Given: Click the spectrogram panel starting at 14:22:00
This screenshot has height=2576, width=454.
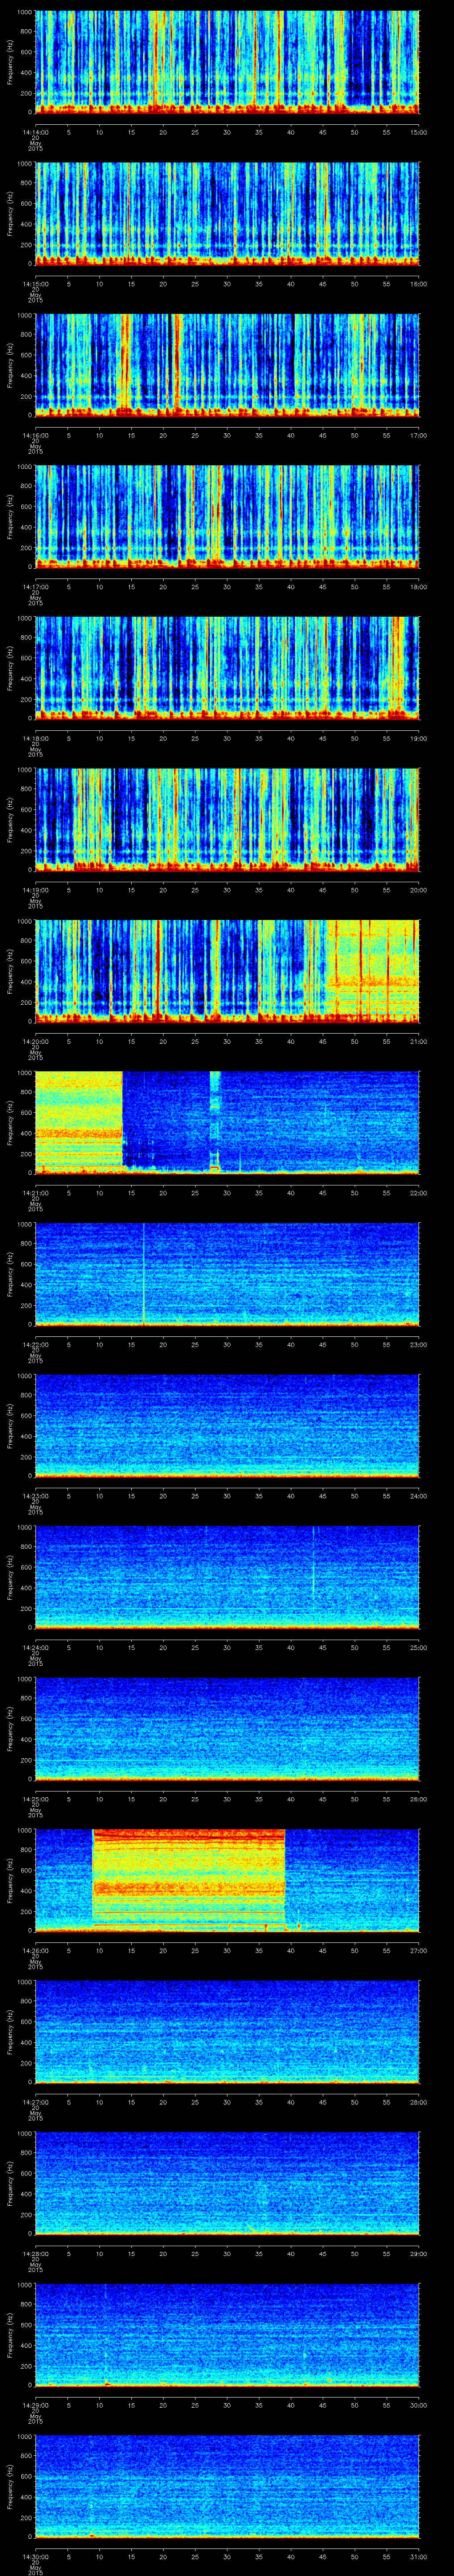Looking at the screenshot, I should click(x=227, y=1274).
